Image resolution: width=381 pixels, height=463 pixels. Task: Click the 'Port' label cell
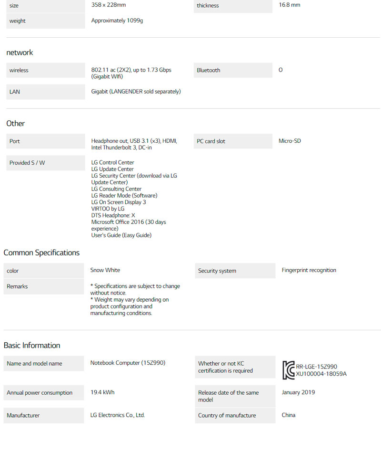click(15, 141)
